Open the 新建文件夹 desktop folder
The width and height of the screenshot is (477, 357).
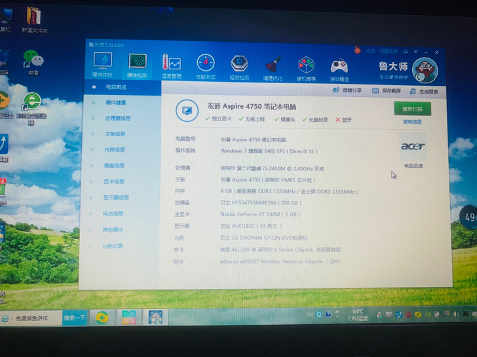coord(34,20)
